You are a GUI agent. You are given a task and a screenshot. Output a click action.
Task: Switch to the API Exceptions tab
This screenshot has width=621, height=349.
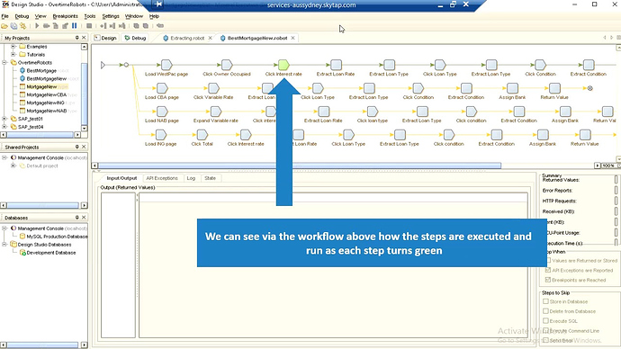click(x=162, y=178)
